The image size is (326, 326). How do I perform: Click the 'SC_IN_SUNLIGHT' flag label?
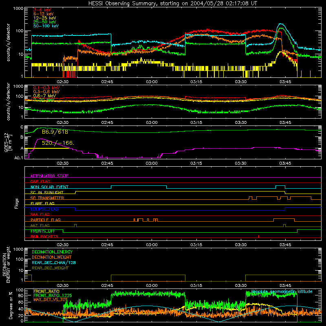[x=47, y=192]
